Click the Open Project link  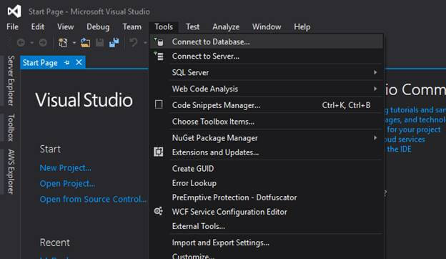[x=67, y=184]
